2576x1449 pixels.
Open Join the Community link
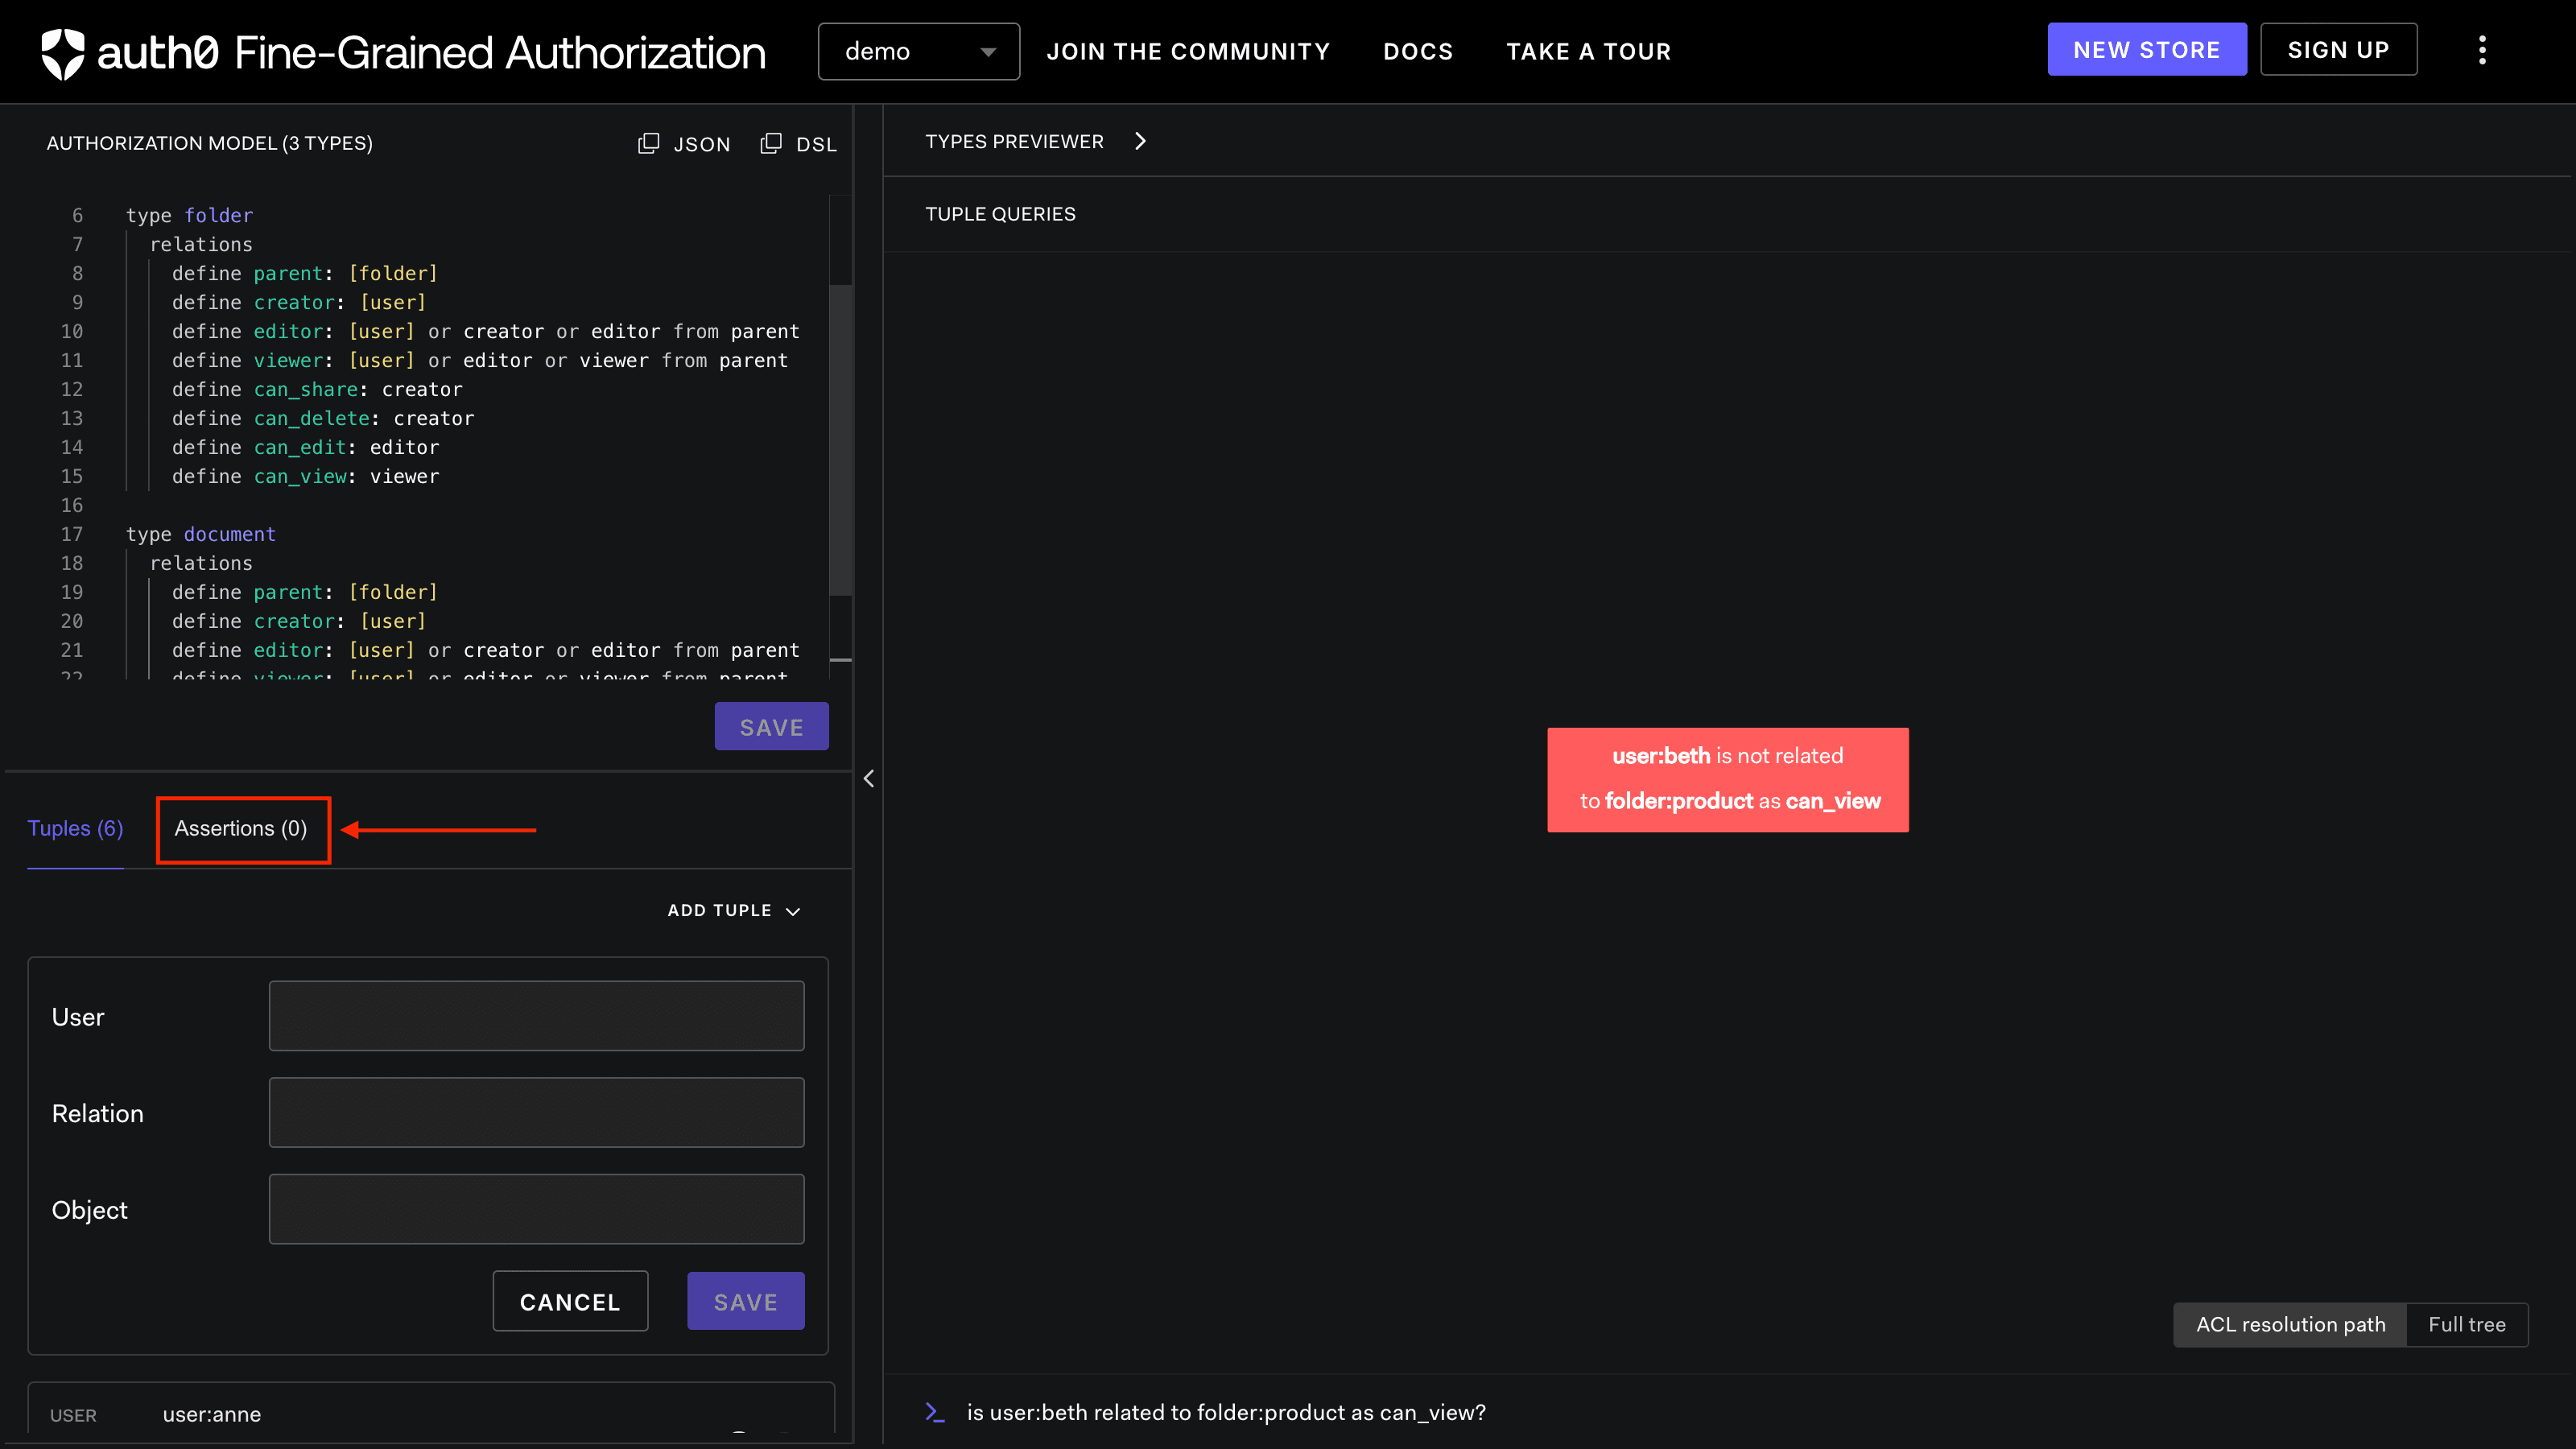pyautogui.click(x=1188, y=51)
